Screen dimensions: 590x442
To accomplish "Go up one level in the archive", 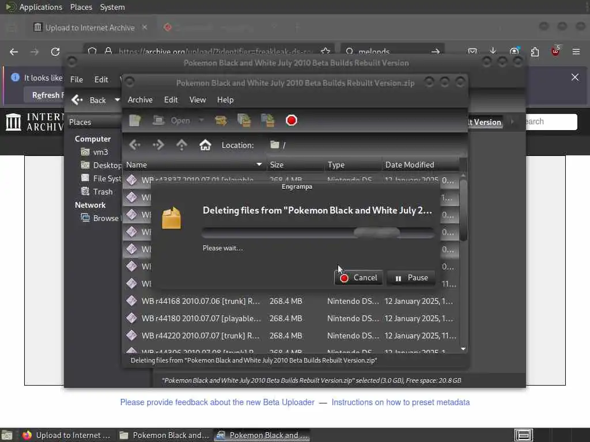I will click(181, 145).
